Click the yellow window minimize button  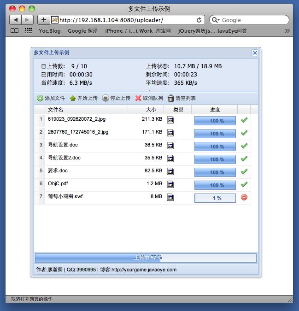(x=22, y=9)
